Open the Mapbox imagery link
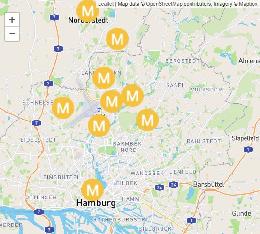260x234 pixels. (x=248, y=4)
